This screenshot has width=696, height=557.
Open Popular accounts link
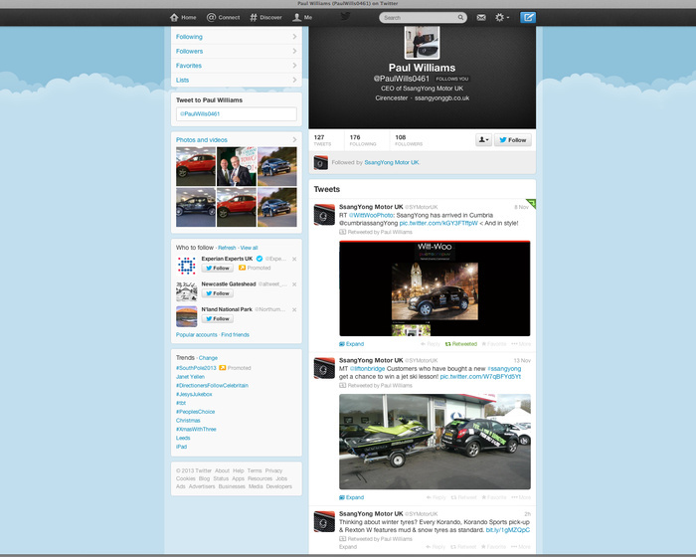pos(197,334)
